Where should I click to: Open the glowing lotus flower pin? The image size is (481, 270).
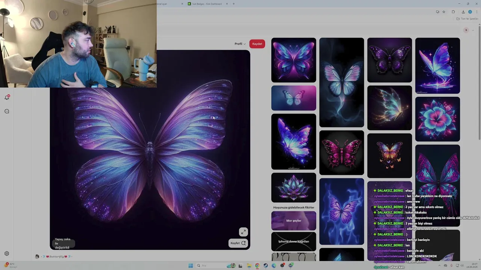pyautogui.click(x=293, y=187)
